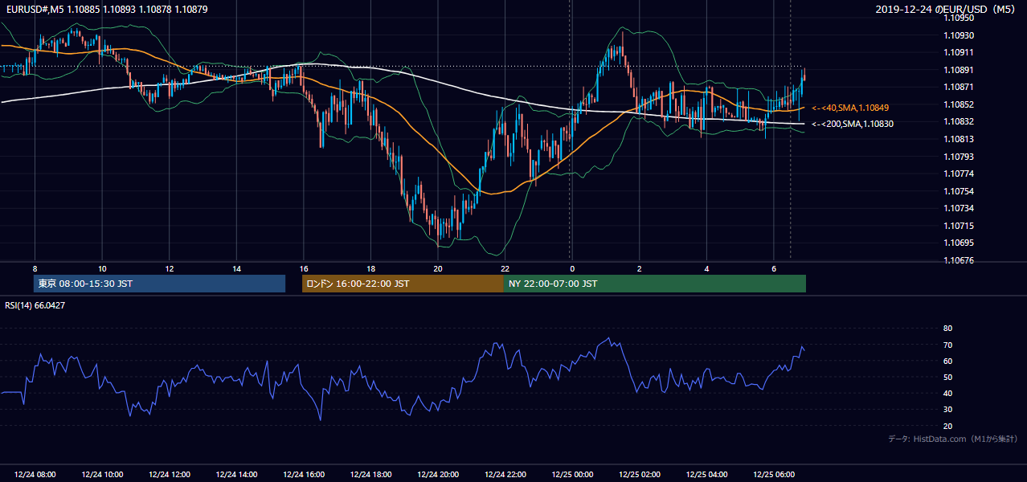Click hour label 10 under price chart
Image resolution: width=1027 pixels, height=482 pixels.
click(102, 268)
